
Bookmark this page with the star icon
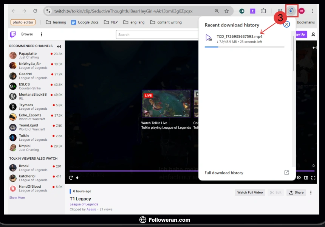[227, 11]
